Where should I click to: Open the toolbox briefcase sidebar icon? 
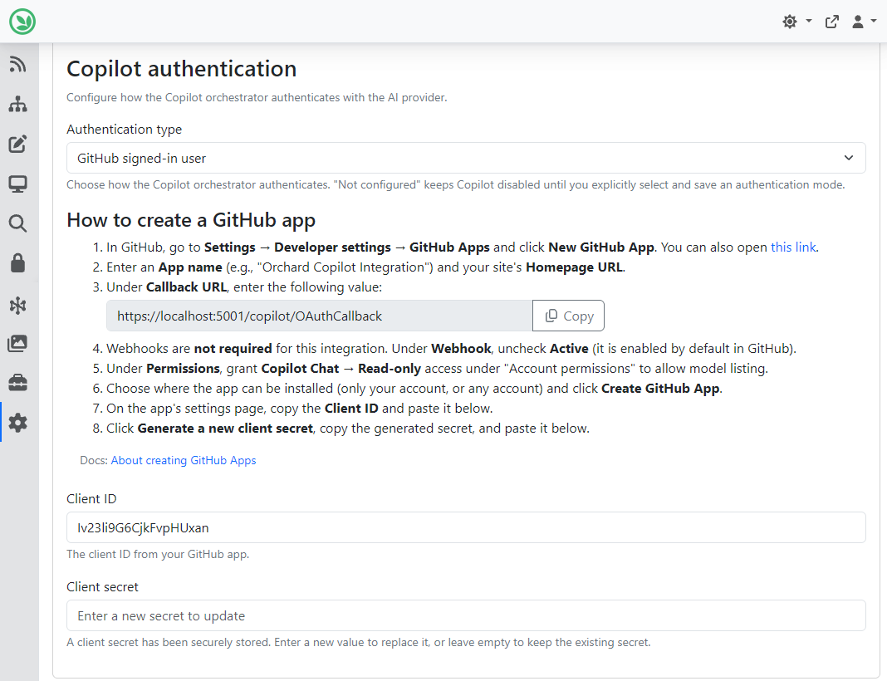click(17, 383)
